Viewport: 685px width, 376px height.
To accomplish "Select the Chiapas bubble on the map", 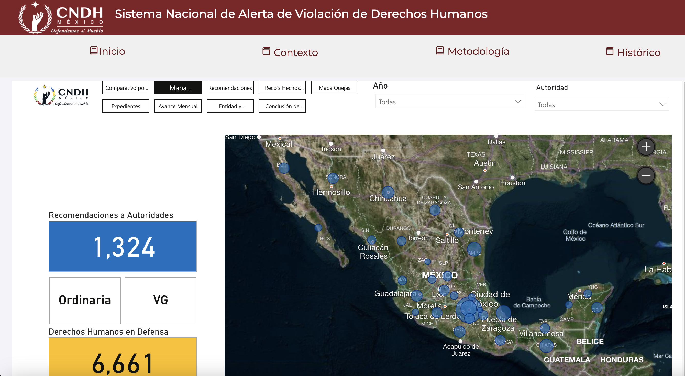I will click(x=546, y=346).
